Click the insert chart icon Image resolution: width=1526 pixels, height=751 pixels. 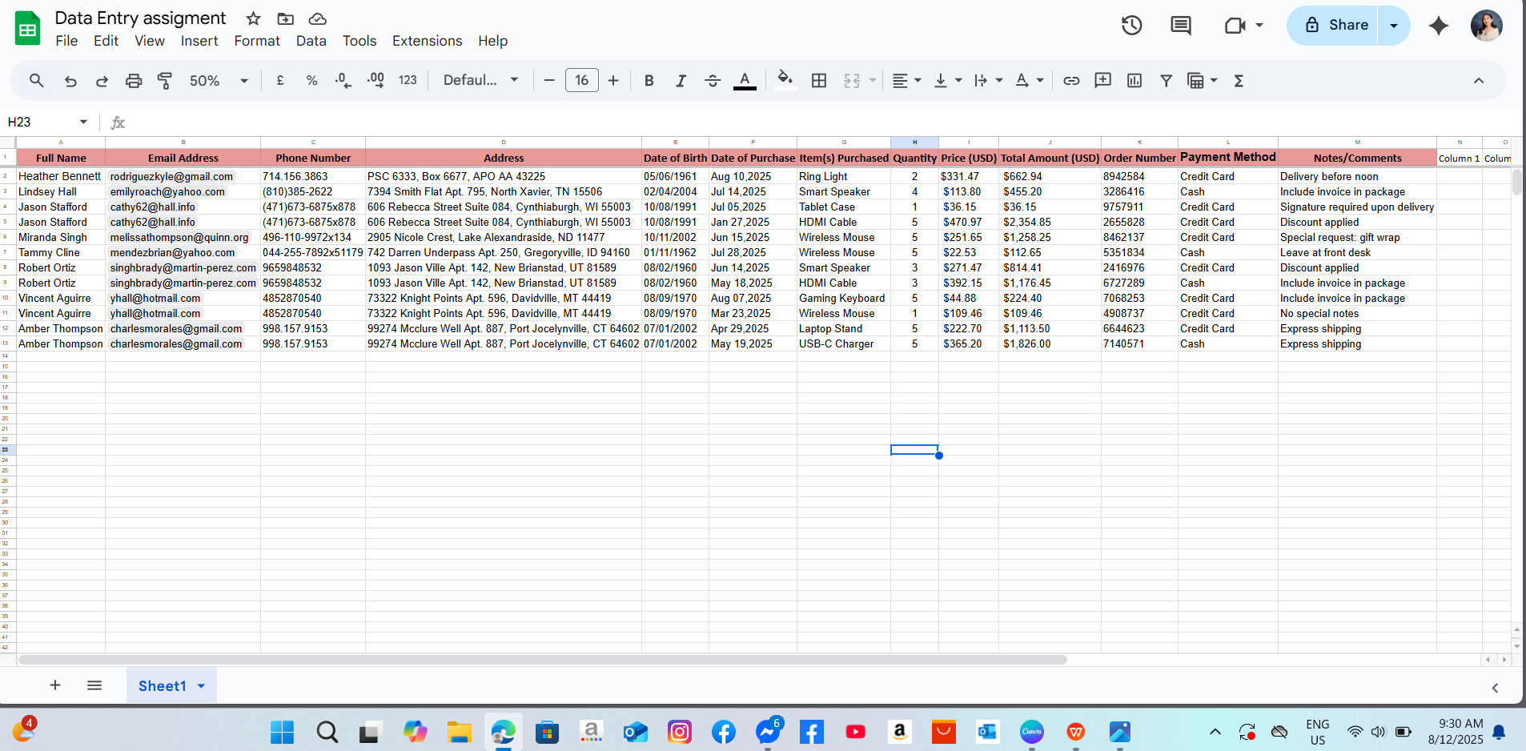pyautogui.click(x=1134, y=81)
